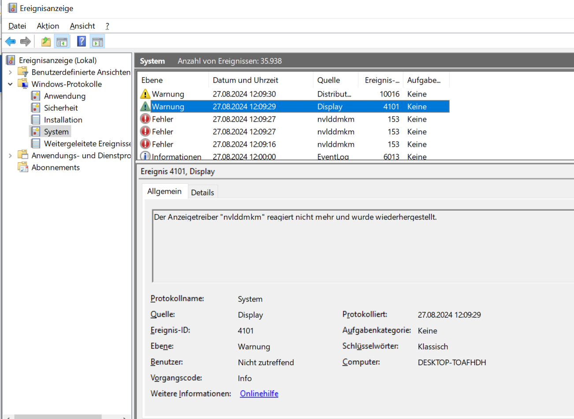Click the Ereignisanzeige (Lokal) root icon

[11, 60]
